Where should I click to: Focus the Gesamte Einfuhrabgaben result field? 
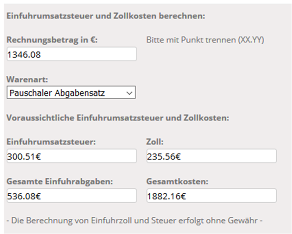tap(72, 196)
